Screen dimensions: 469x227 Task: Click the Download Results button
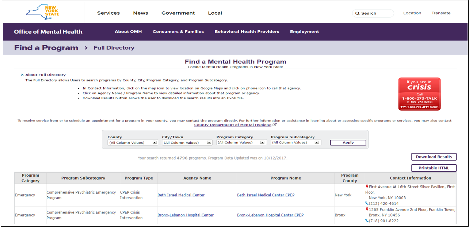pos(434,157)
